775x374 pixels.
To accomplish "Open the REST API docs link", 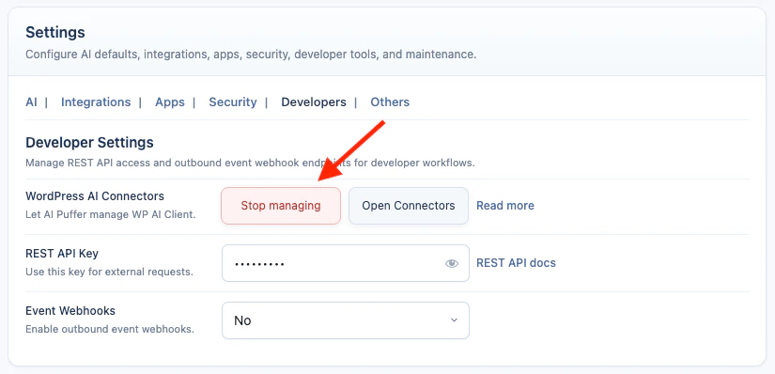I will point(516,263).
